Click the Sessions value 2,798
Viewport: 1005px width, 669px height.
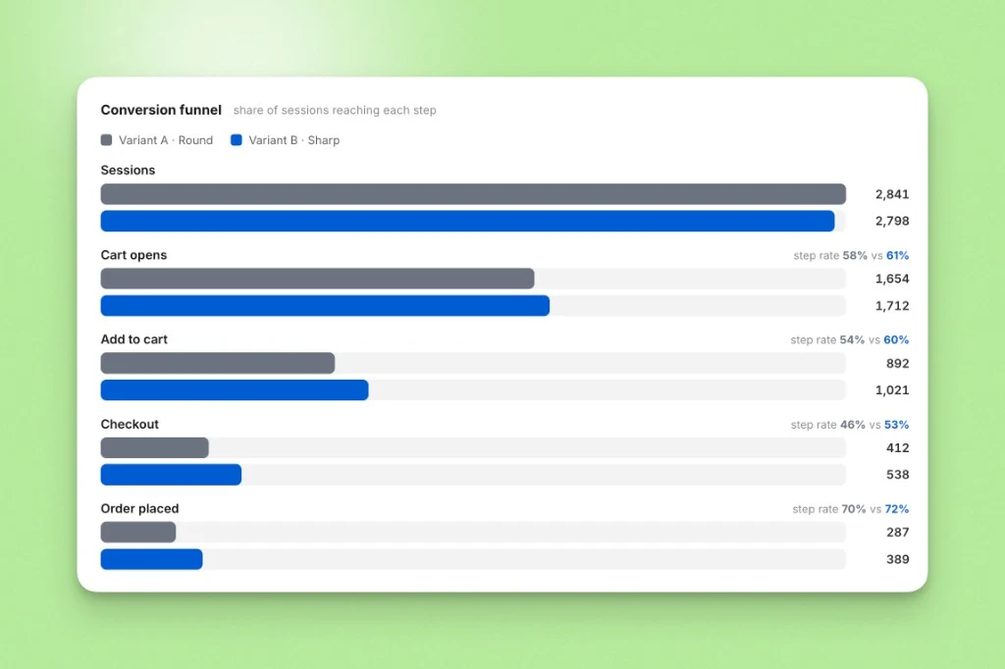tap(892, 221)
